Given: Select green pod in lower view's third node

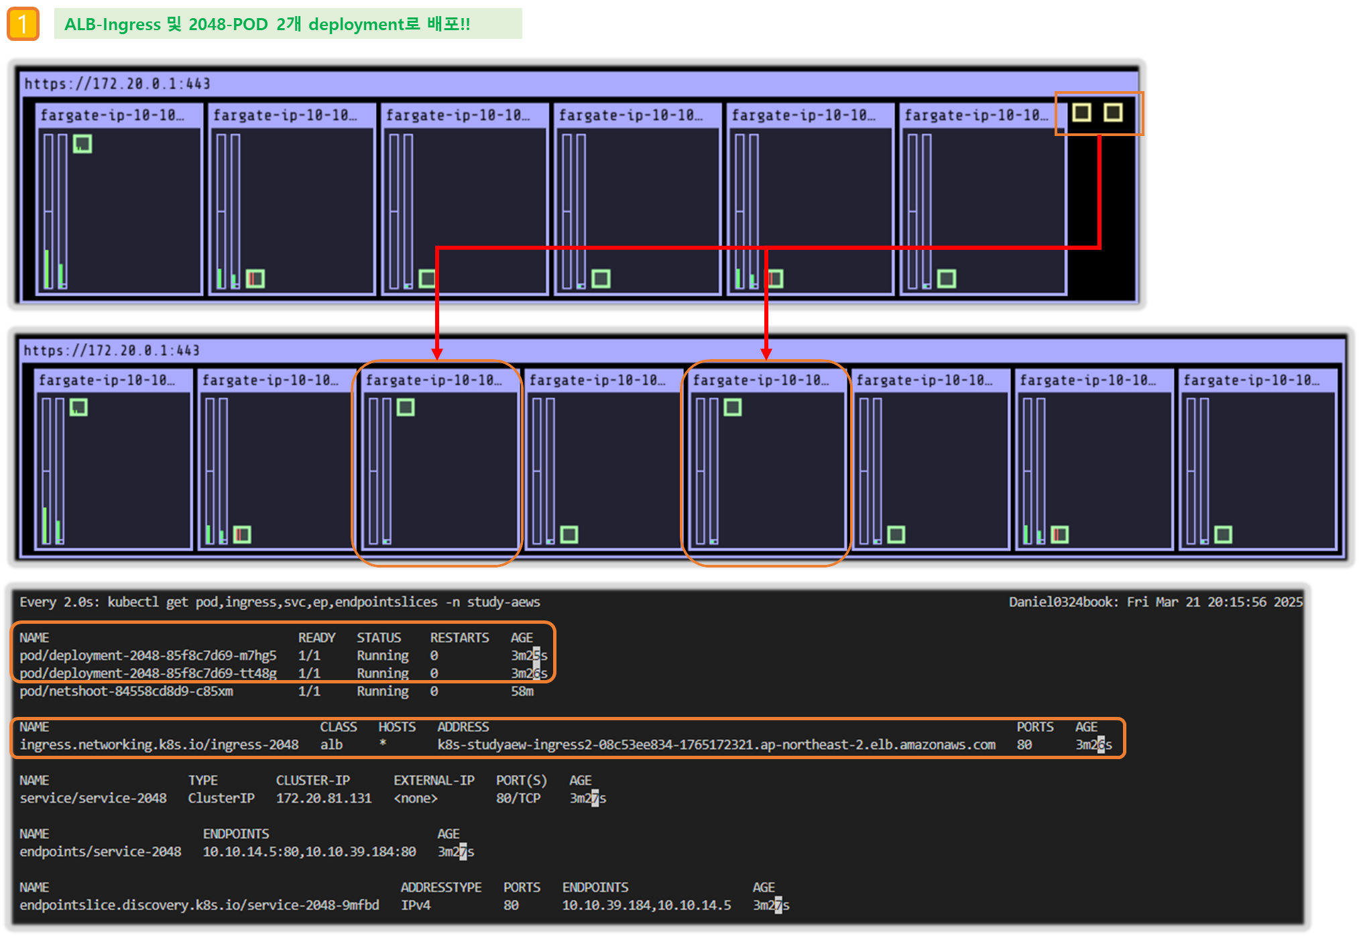Looking at the screenshot, I should [x=406, y=407].
